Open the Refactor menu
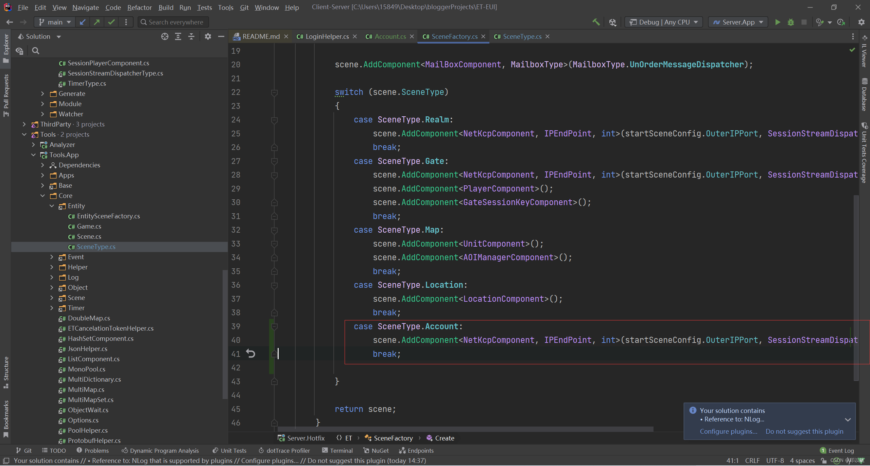 pyautogui.click(x=139, y=7)
